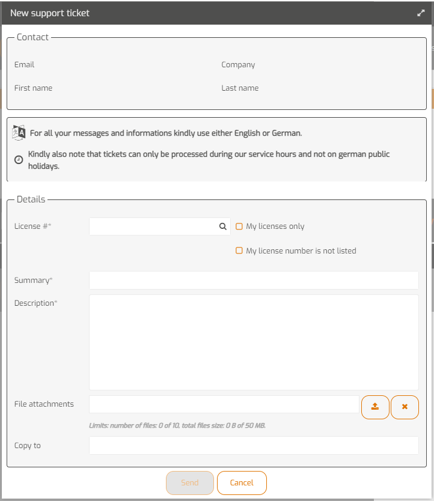
Task: Expand the dialog with the resize arrows icon
Action: (421, 13)
